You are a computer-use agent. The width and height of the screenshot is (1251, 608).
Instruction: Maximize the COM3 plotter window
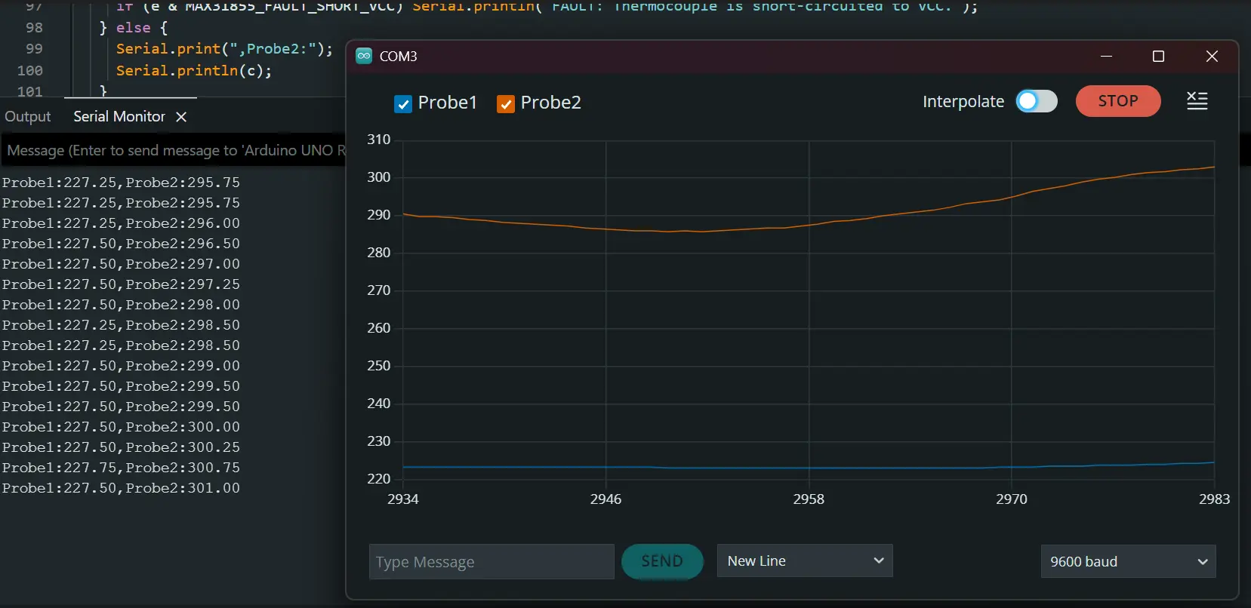pos(1159,57)
